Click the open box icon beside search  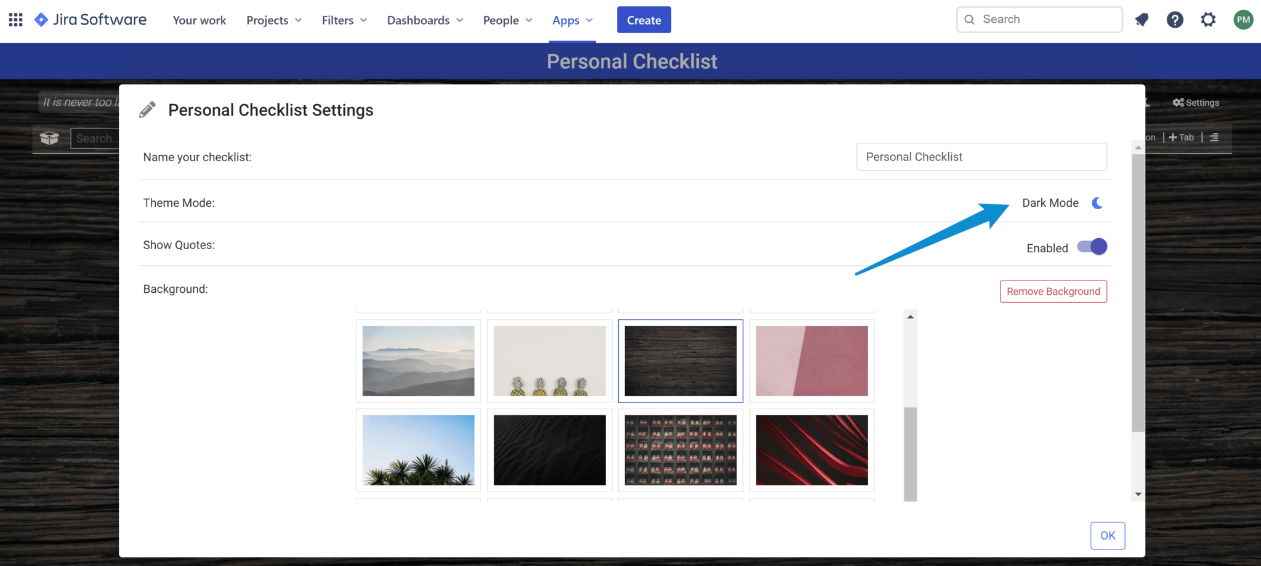49,138
